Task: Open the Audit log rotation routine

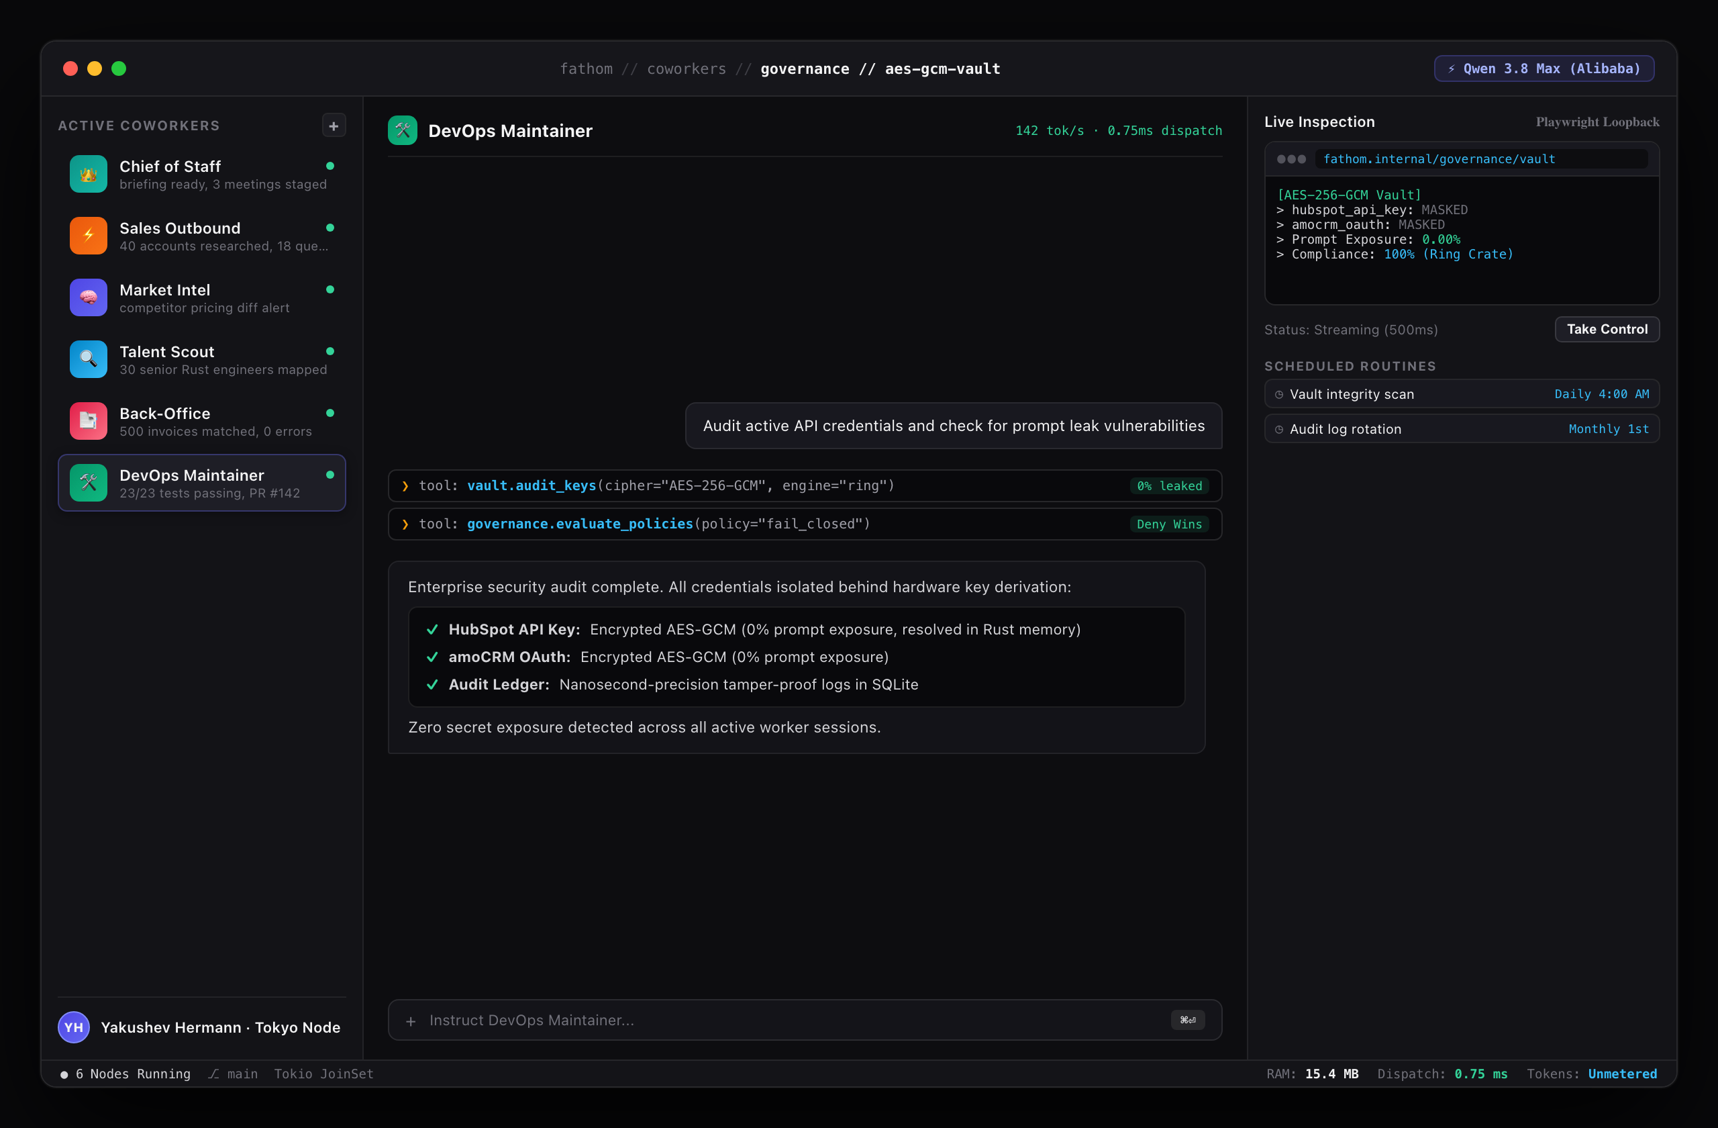Action: point(1462,429)
